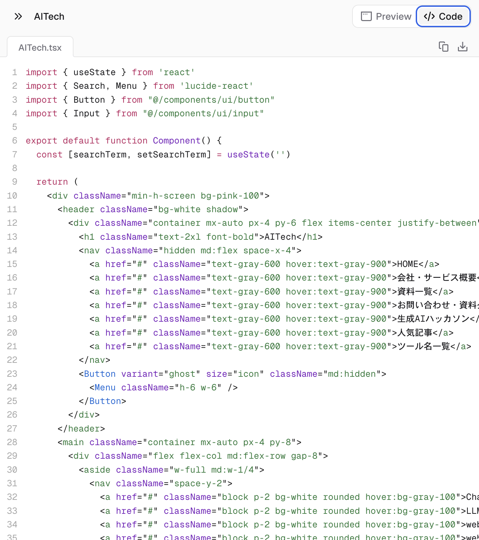Click the closing header tag on line 27
479x540 pixels.
(x=81, y=429)
